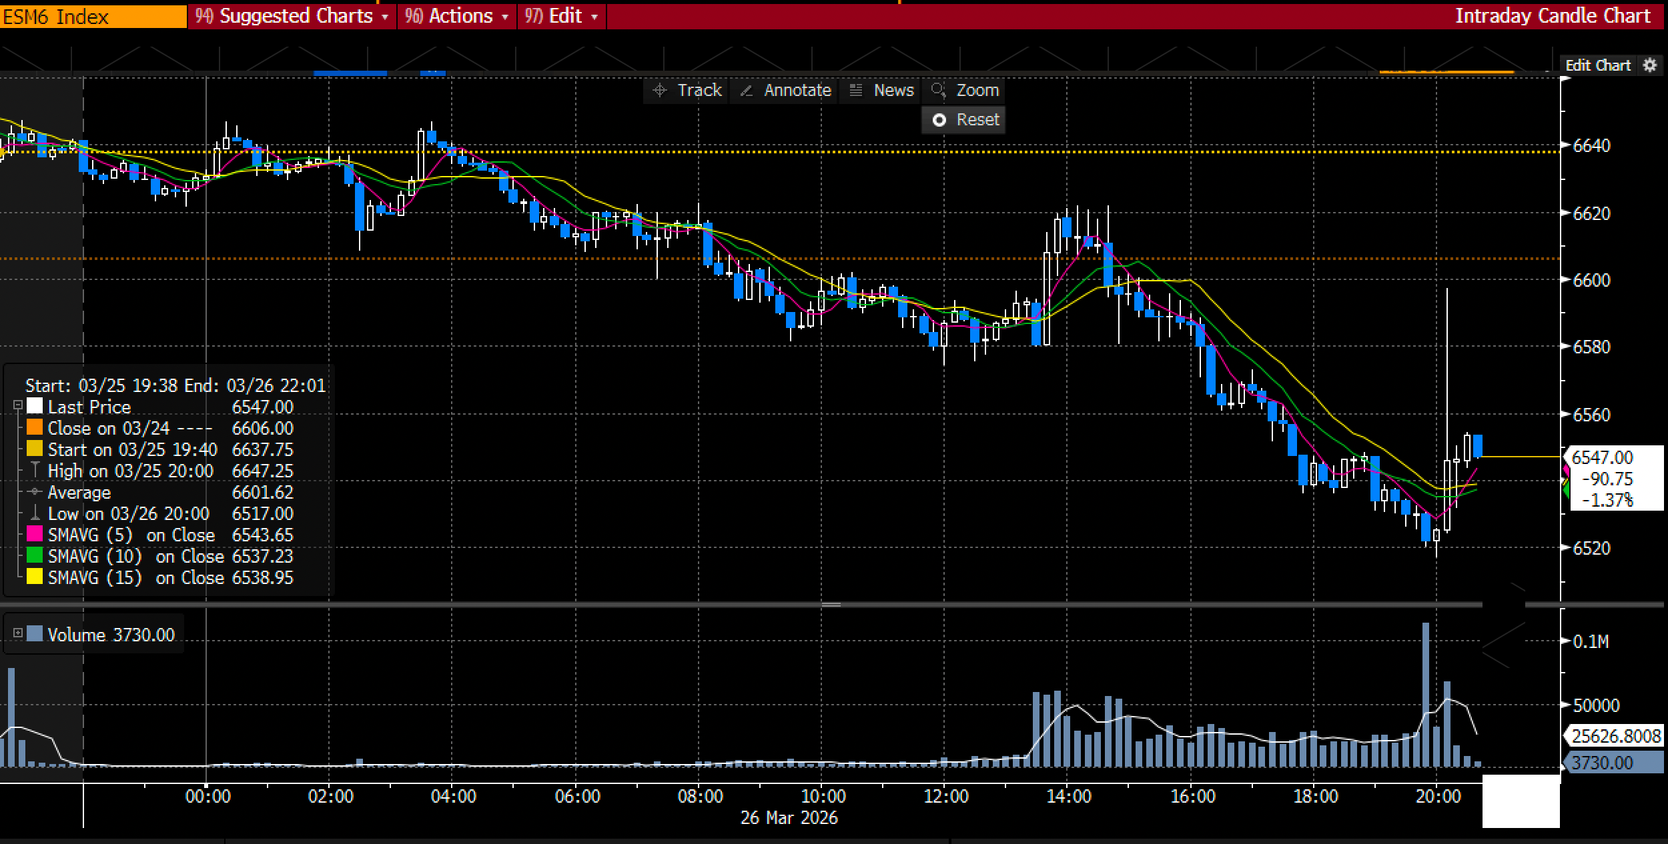Click the Average marker icon in legend

(x=35, y=492)
